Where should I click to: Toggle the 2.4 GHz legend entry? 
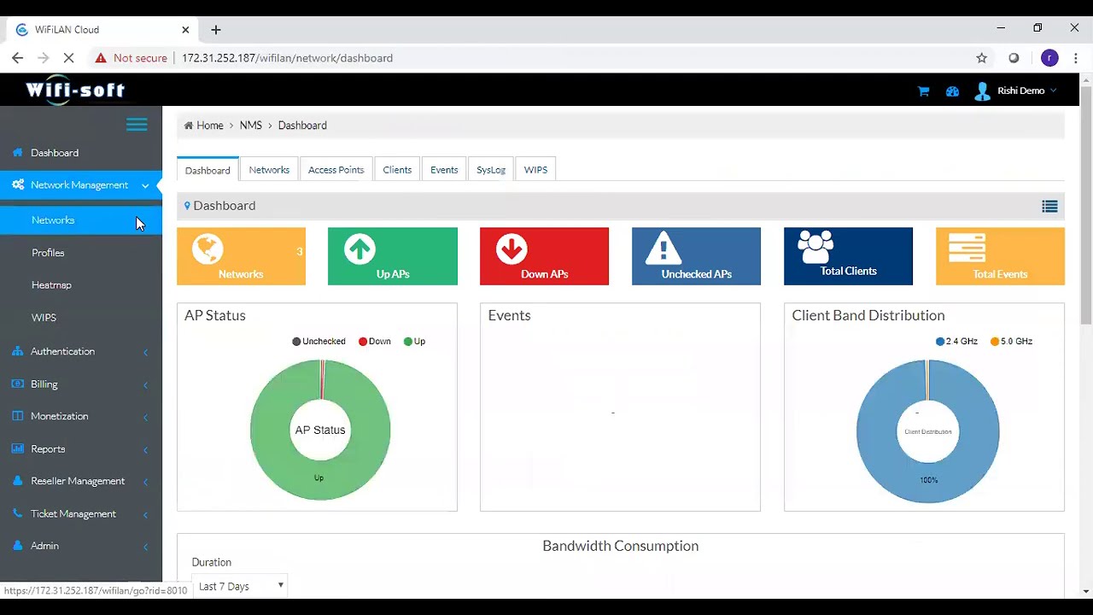click(x=956, y=342)
